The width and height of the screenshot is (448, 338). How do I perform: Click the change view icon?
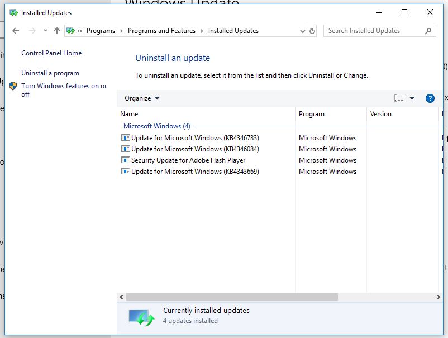pyautogui.click(x=399, y=98)
